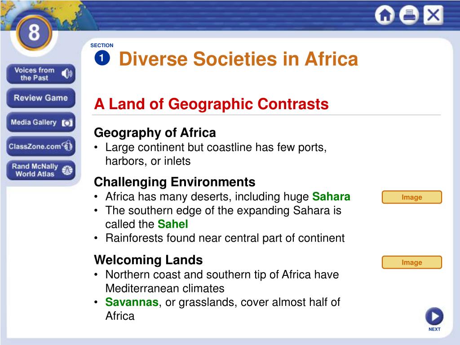Visit ClassZone.com link button
The image size is (460, 345).
pyautogui.click(x=41, y=146)
